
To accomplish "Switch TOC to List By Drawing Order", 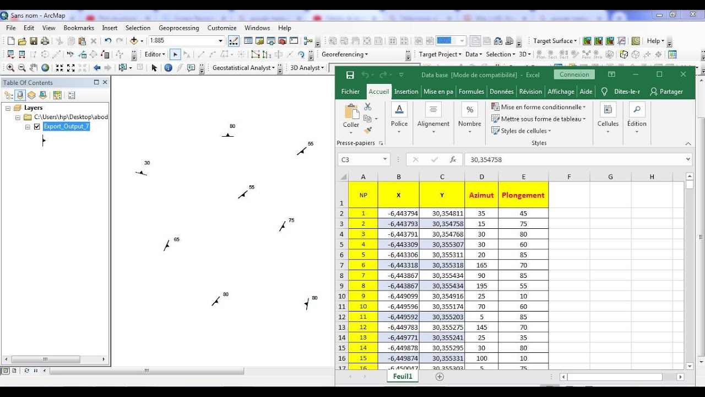I will [9, 95].
